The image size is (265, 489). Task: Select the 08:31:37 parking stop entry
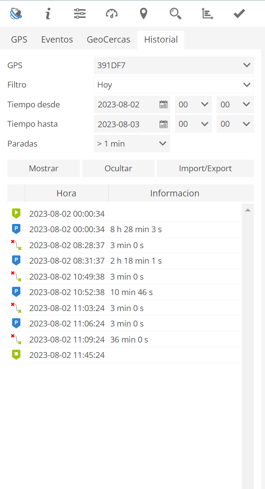click(x=124, y=261)
